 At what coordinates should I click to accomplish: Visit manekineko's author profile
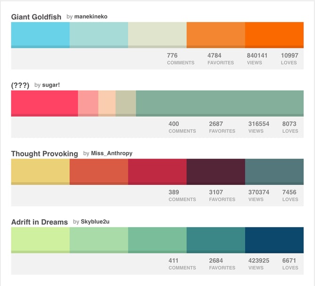point(91,16)
